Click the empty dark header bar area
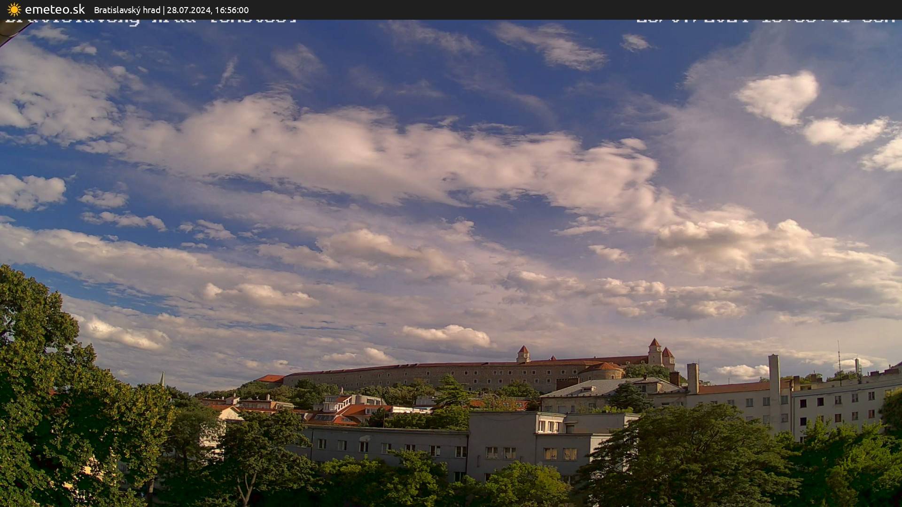This screenshot has height=507, width=902. point(564,9)
